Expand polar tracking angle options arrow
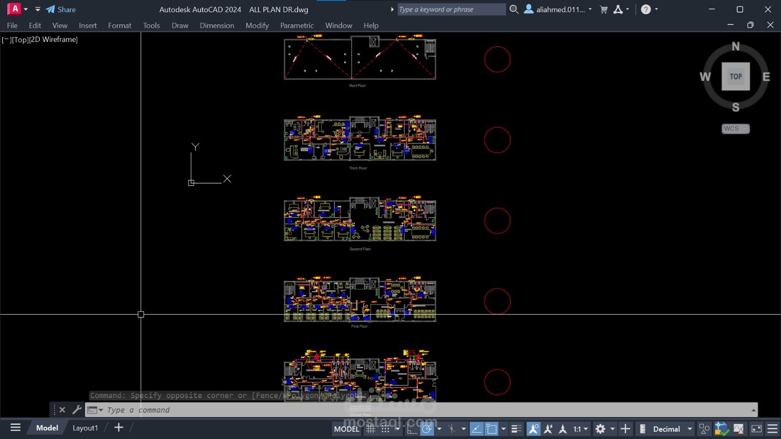The height and width of the screenshot is (439, 781). (x=439, y=429)
